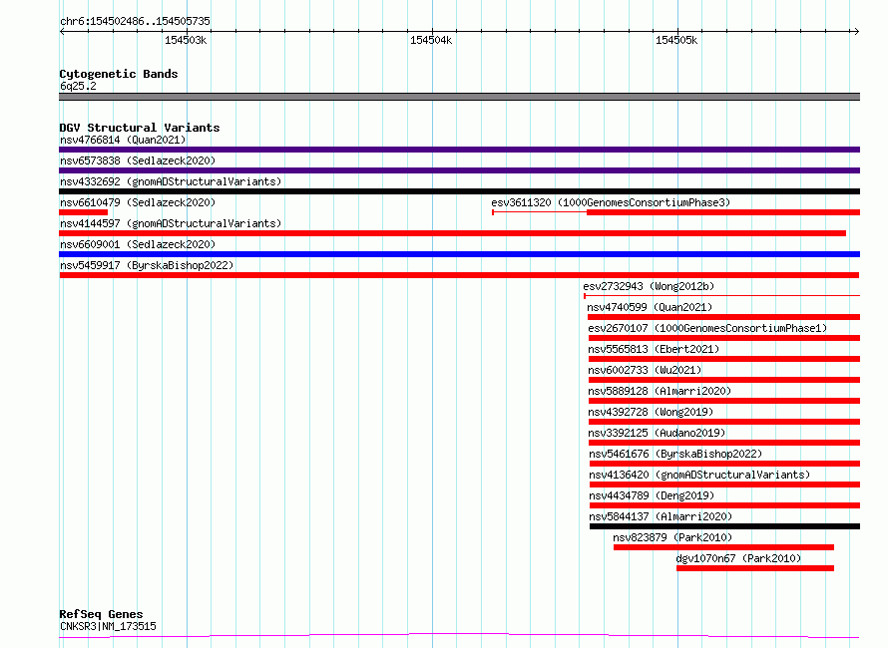Click the black bar of nsv4332692
888x648 pixels.
(459, 191)
